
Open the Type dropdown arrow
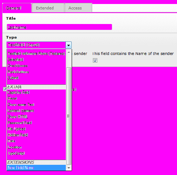[68, 45]
